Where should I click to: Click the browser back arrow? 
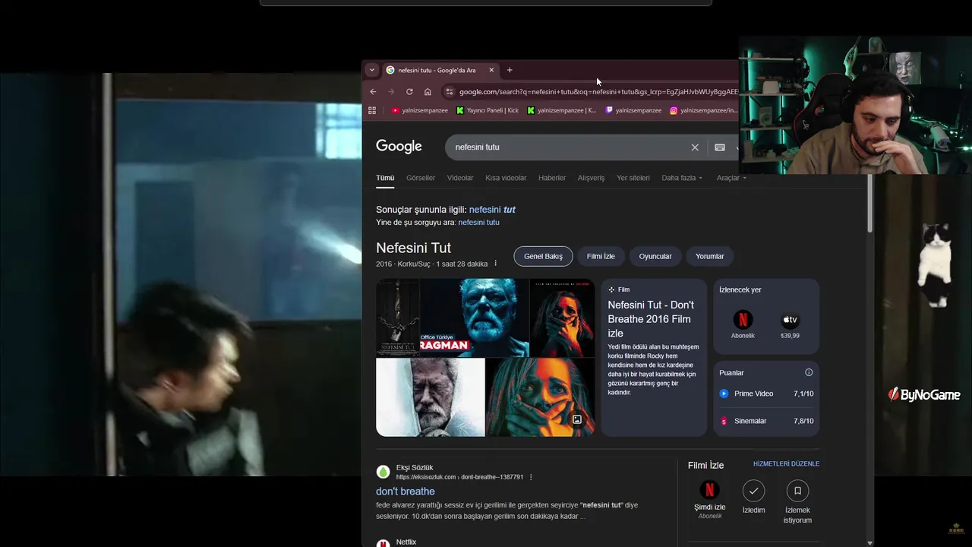click(x=373, y=92)
